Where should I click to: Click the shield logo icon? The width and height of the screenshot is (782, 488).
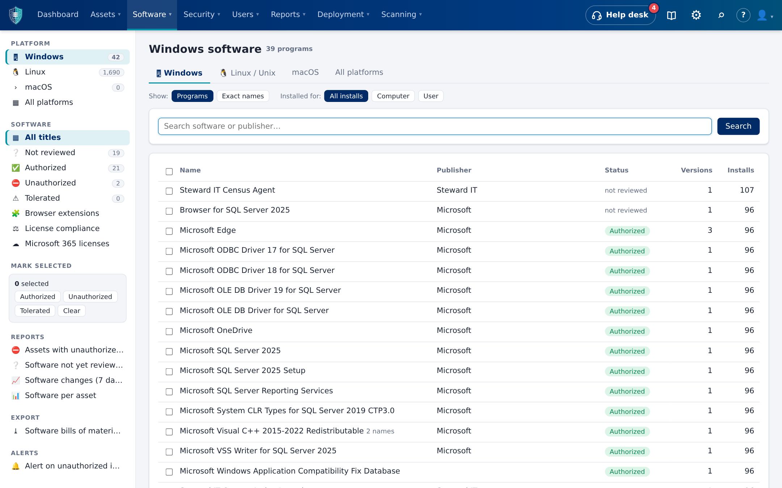click(x=16, y=15)
